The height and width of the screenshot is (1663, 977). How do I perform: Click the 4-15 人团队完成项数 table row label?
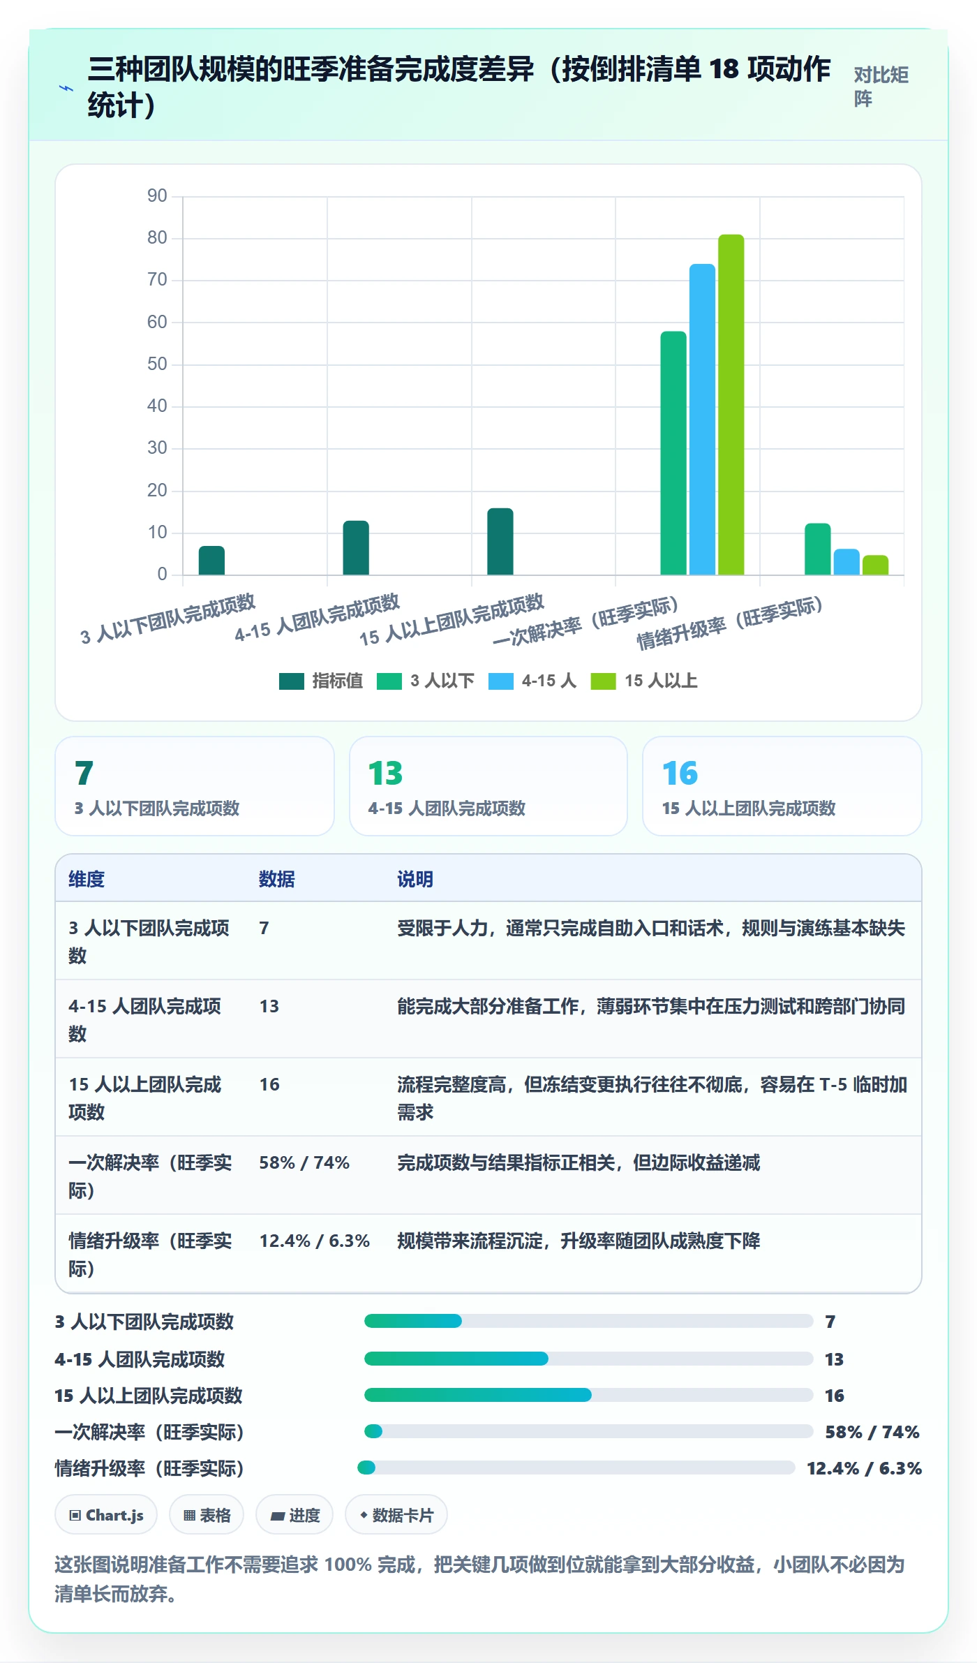pyautogui.click(x=144, y=1019)
